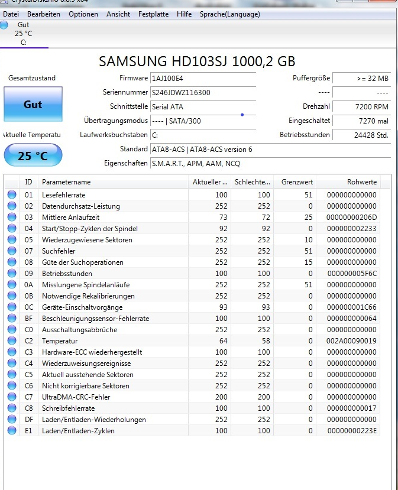Click the status icon for Mittlere Anlaufzeit
The height and width of the screenshot is (490, 398).
(x=12, y=217)
